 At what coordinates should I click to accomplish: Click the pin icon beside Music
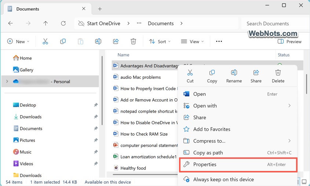[96, 152]
